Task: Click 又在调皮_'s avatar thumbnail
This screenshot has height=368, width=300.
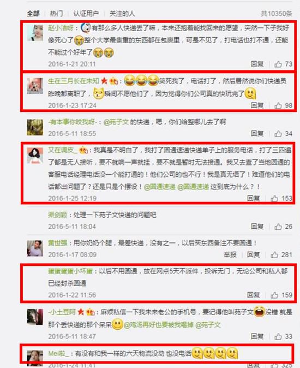Action: click(x=35, y=156)
